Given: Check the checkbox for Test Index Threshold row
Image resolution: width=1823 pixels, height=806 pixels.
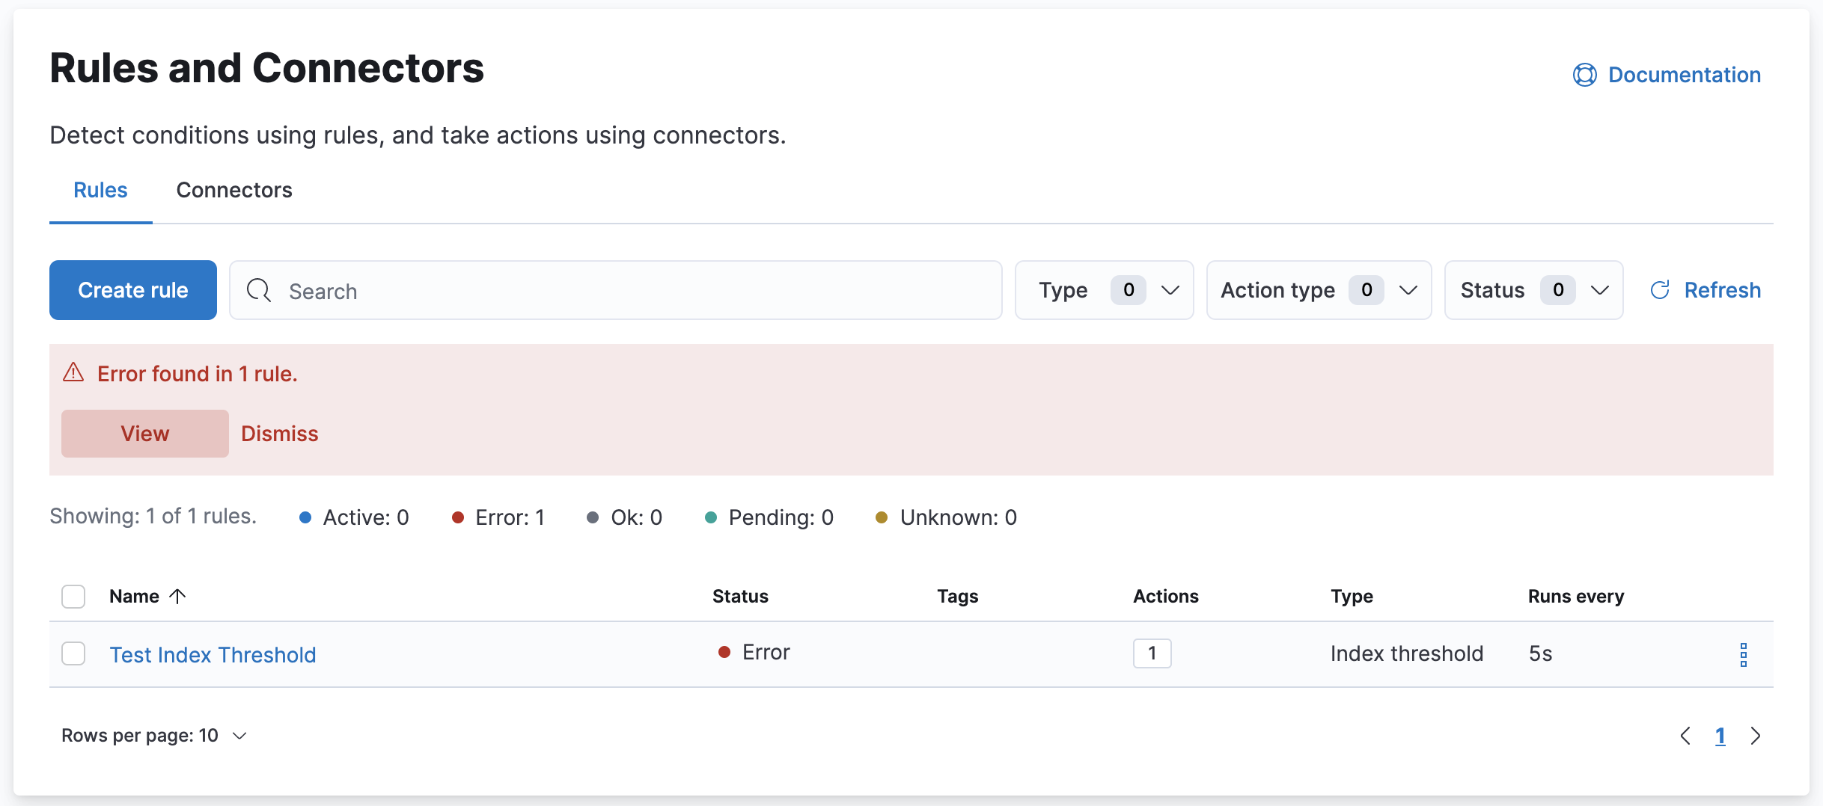Looking at the screenshot, I should (73, 653).
